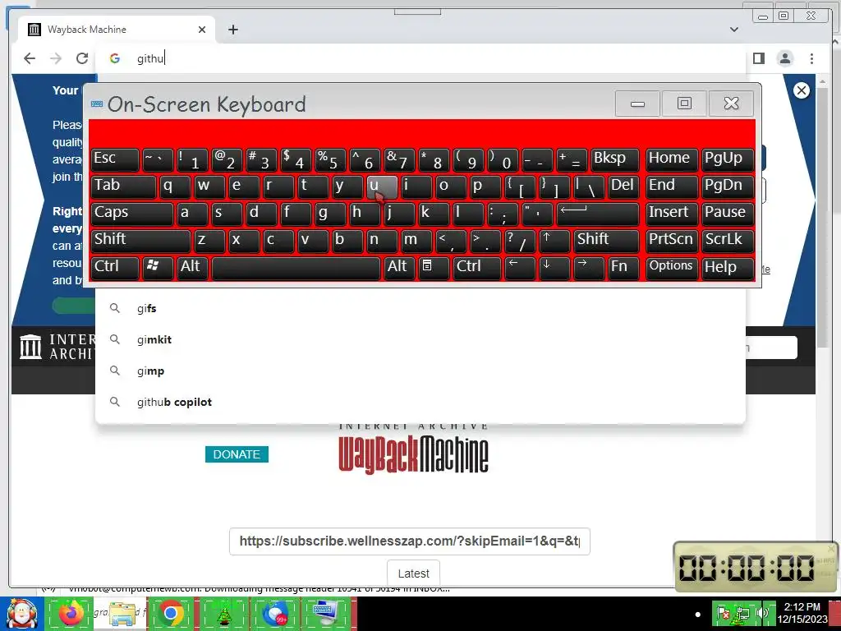Viewport: 841px width, 631px height.
Task: Select 'gifs' search suggestion
Action: [x=420, y=309]
